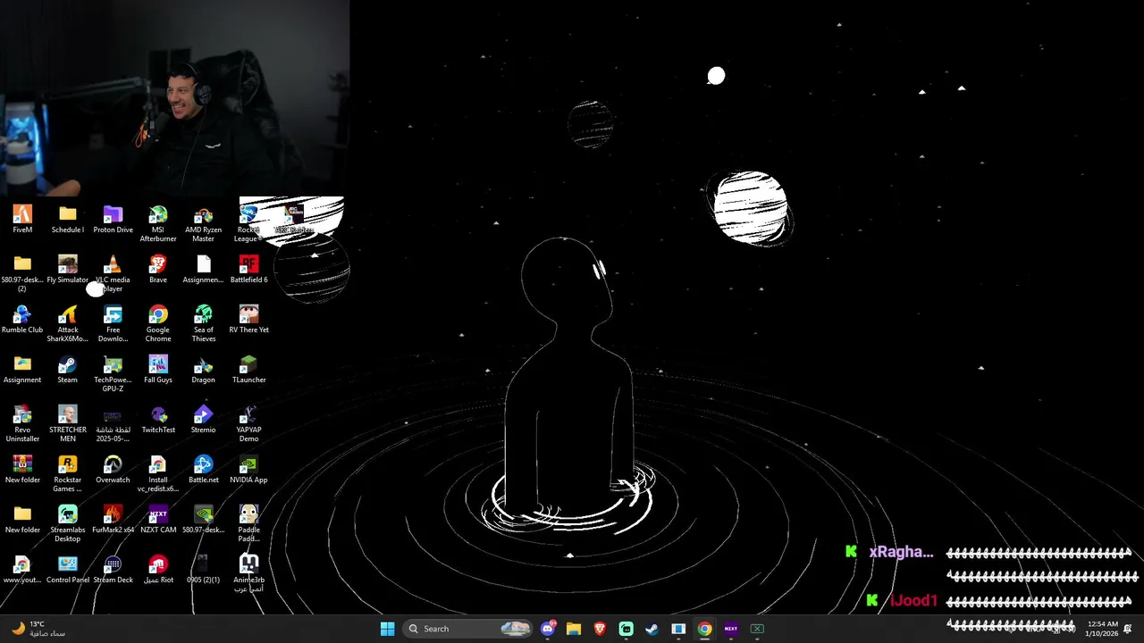Switch to Brave browser in the taskbar

pos(600,629)
